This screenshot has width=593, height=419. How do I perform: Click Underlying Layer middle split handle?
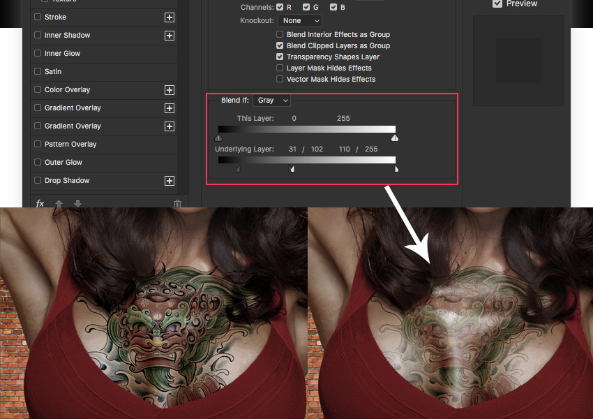292,168
